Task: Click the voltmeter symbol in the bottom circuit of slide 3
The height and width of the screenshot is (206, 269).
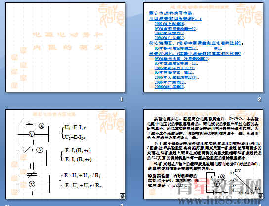Action: [32, 184]
